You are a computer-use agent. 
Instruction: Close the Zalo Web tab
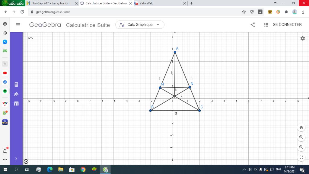click(x=184, y=3)
